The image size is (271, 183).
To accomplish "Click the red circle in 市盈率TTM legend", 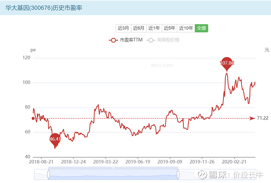I will 113,40.
